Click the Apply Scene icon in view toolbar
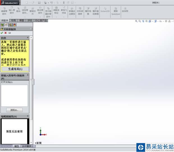174x152 pixels. [169, 21]
